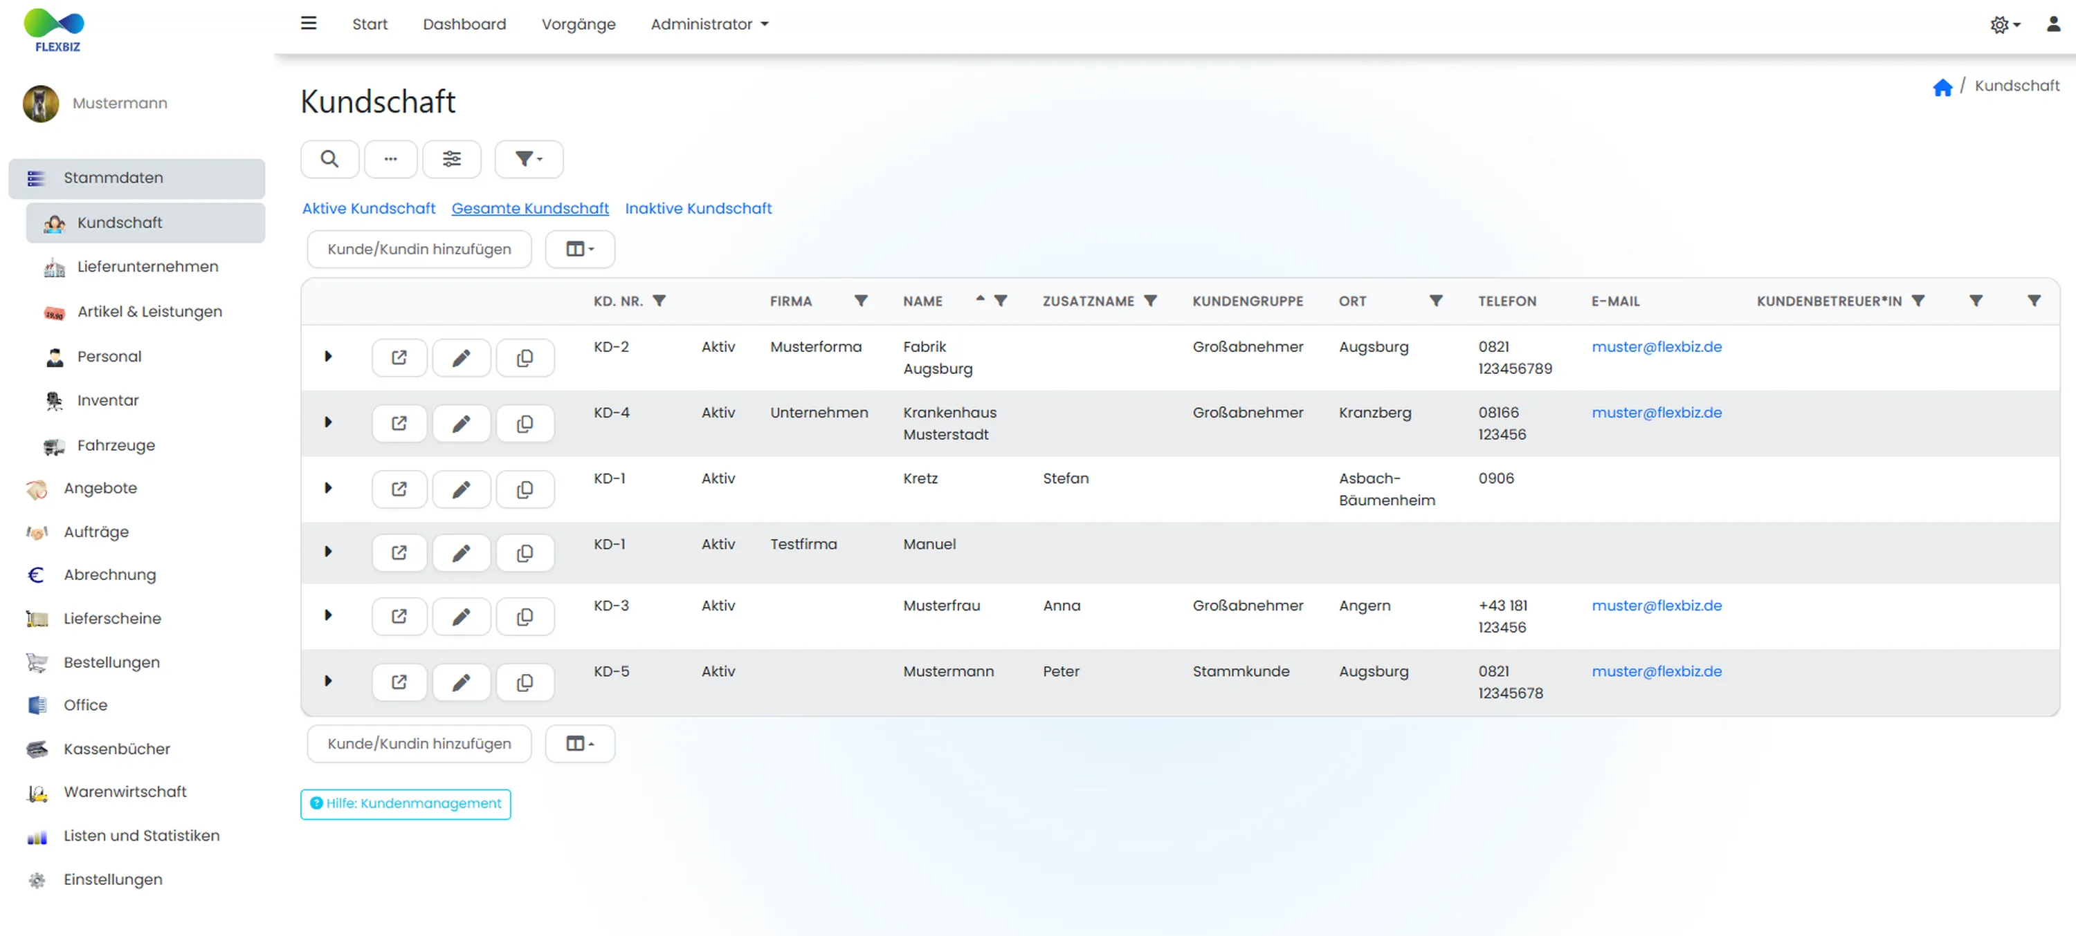Screen dimensions: 2076x936
Task: Open the upper column chooser dropdown
Action: [x=579, y=250]
